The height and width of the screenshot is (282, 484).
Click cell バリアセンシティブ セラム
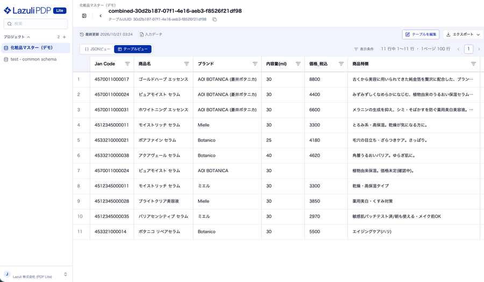click(163, 216)
